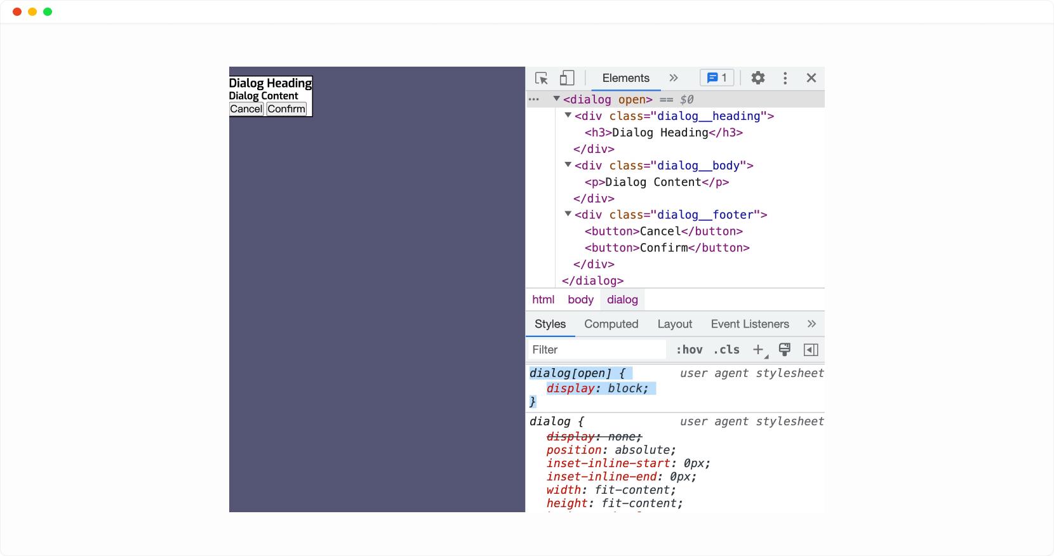Click the Cancel button in the page dialog
The image size is (1054, 556).
pos(246,109)
